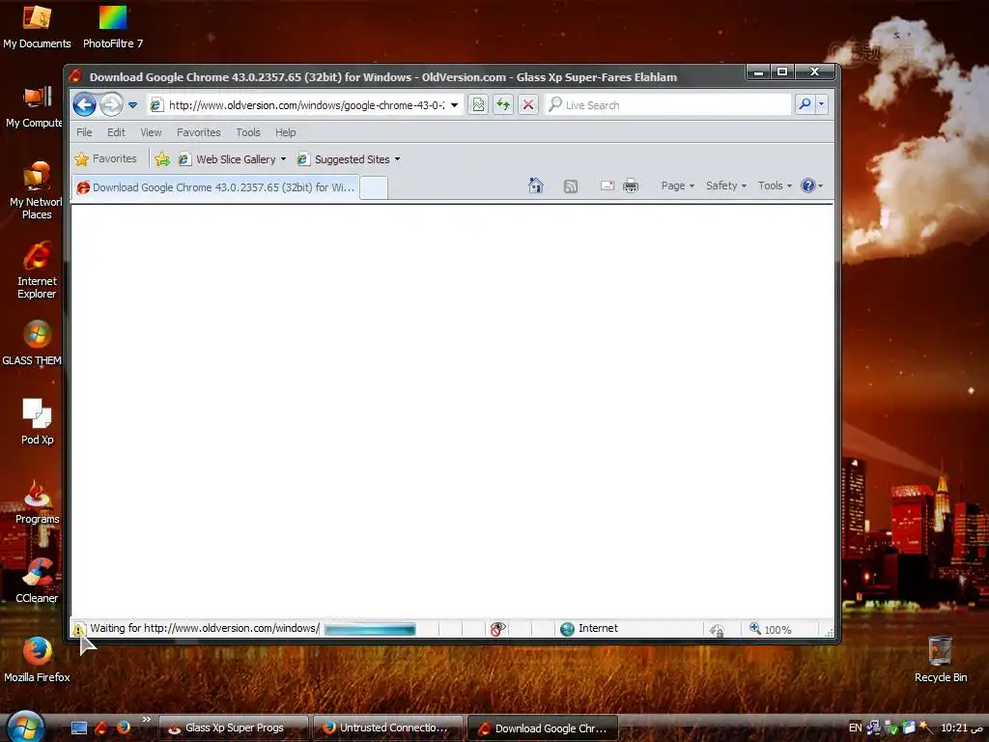
Task: Open a new blank tab
Action: (x=374, y=188)
